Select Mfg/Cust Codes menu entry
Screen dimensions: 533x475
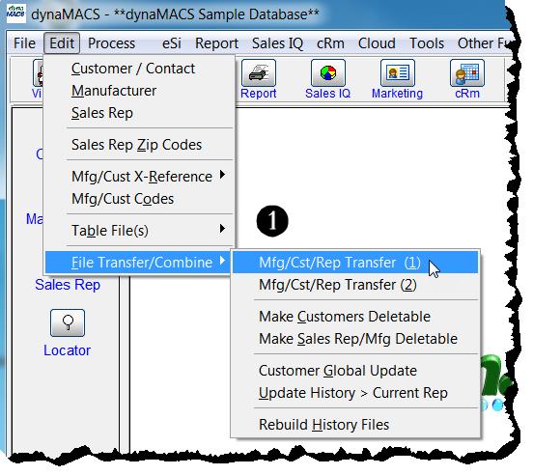pos(140,199)
